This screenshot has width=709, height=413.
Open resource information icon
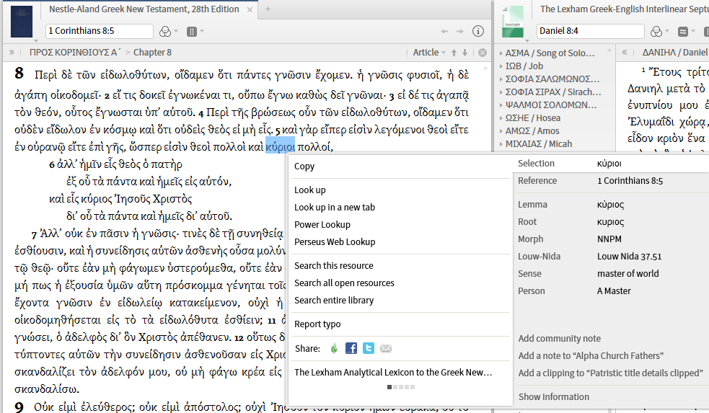pos(478,31)
